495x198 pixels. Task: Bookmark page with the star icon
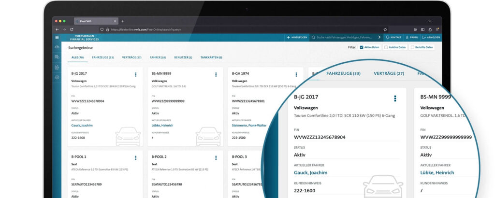pos(385,29)
